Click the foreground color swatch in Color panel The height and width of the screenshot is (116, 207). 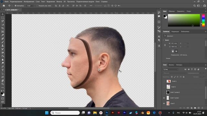(165, 16)
